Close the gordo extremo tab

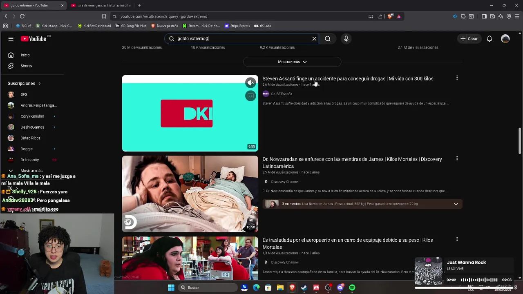point(63,5)
